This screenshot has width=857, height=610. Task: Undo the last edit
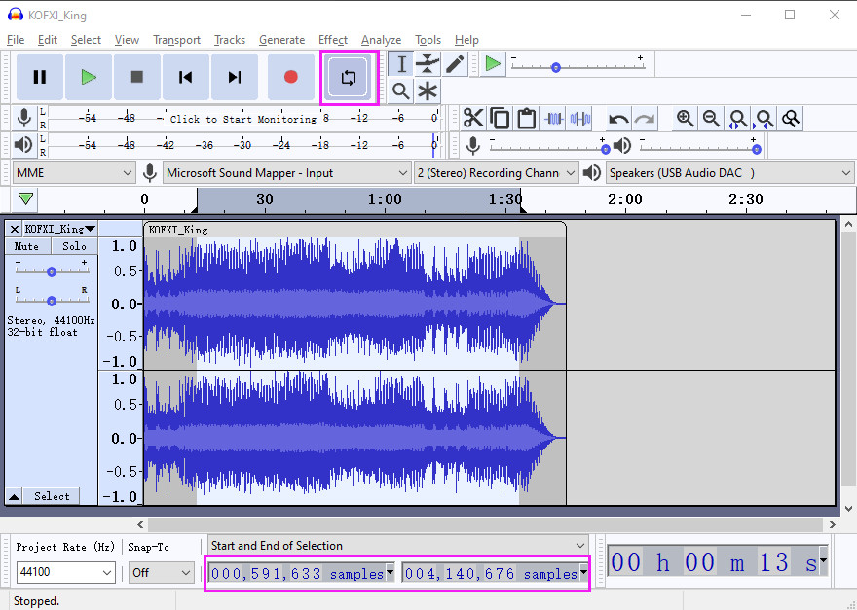(617, 118)
